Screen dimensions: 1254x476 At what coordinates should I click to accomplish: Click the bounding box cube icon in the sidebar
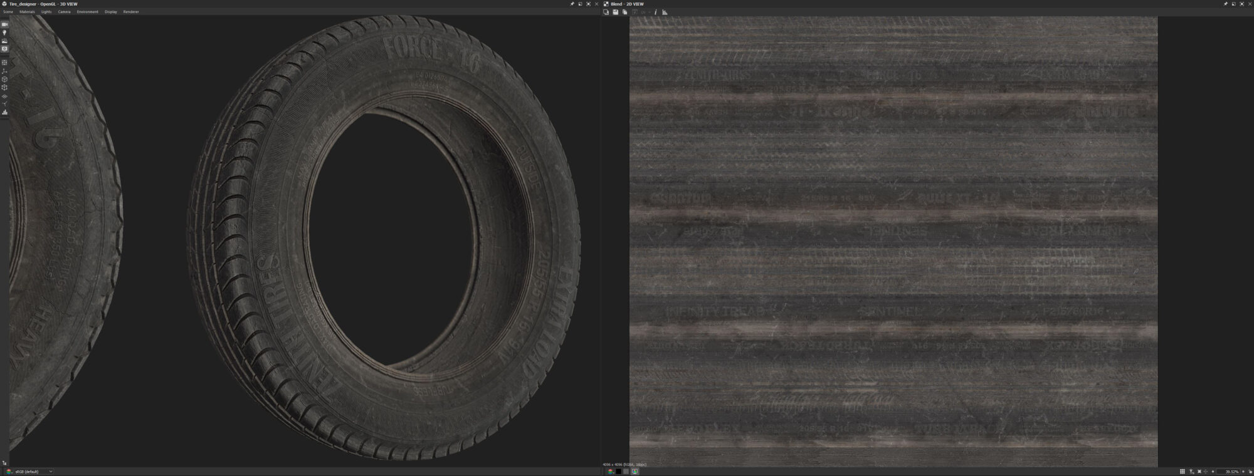point(4,87)
